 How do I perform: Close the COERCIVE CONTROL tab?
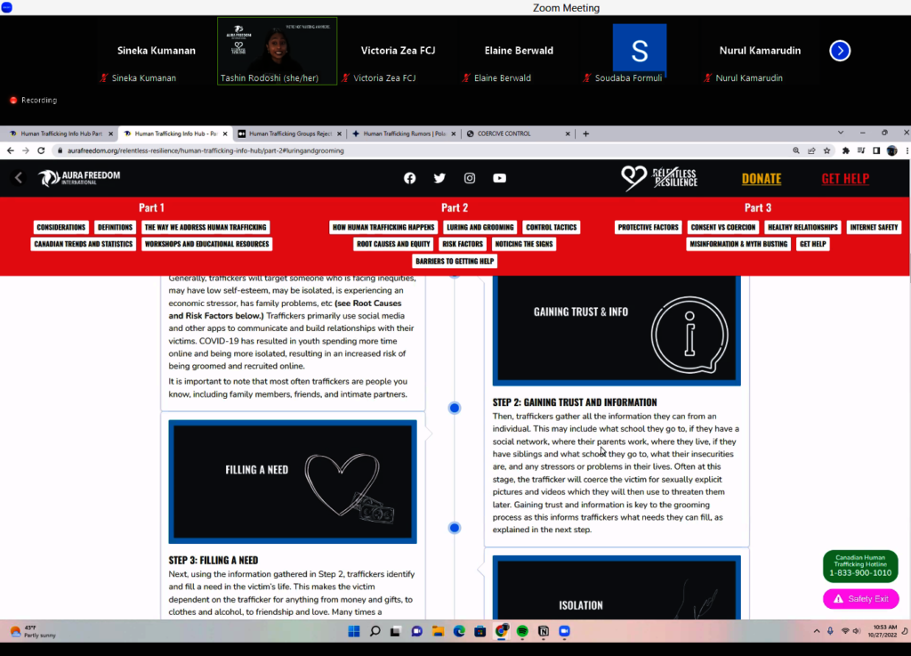(x=568, y=134)
